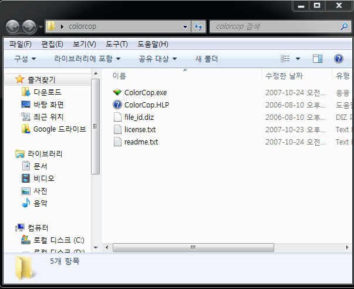The image size is (354, 289).
Task: Click the ColorCop.exe application icon
Action: pos(117,92)
